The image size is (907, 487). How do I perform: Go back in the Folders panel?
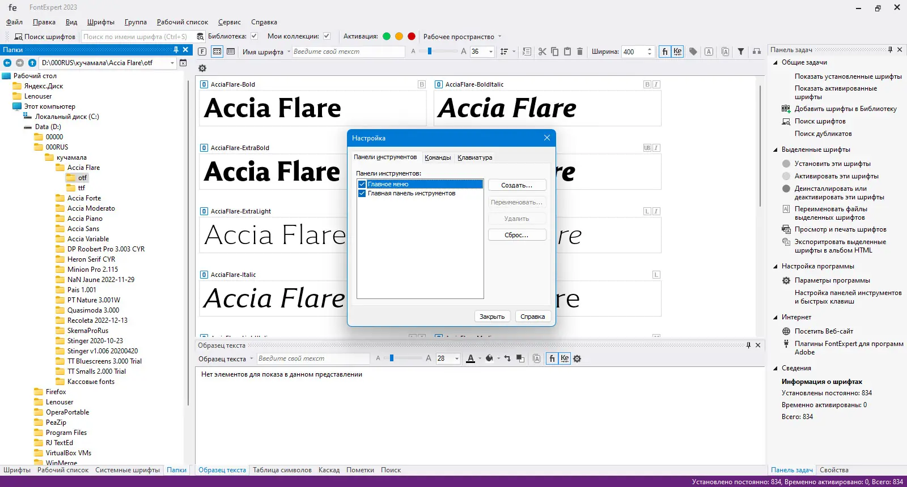pyautogui.click(x=7, y=63)
